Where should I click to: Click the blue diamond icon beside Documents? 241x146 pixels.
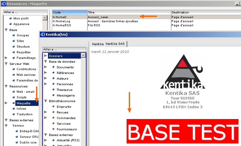53,67
